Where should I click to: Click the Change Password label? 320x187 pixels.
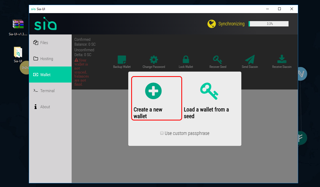[x=154, y=67]
